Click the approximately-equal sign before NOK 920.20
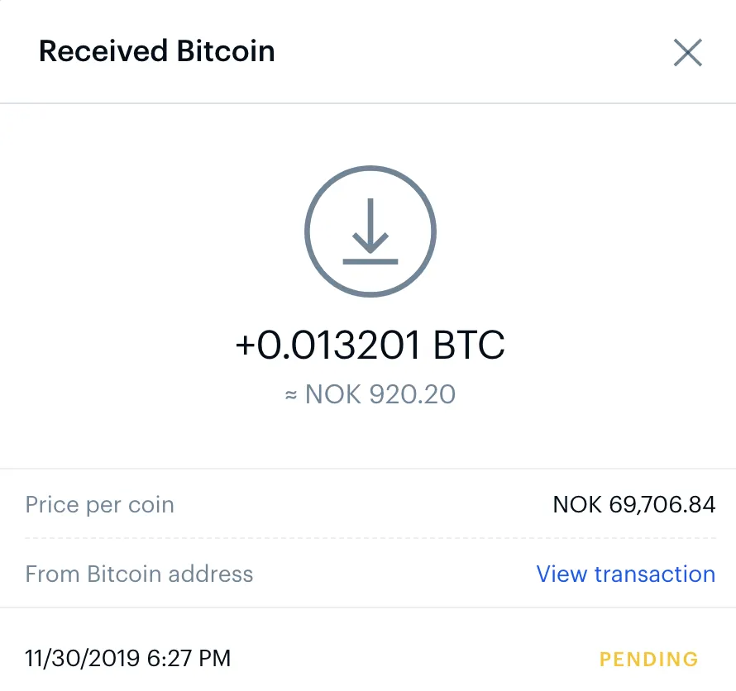 (290, 395)
